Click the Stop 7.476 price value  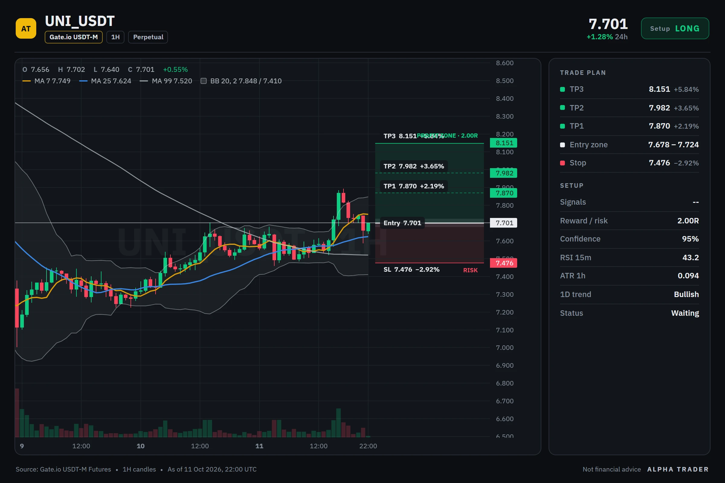click(x=659, y=163)
